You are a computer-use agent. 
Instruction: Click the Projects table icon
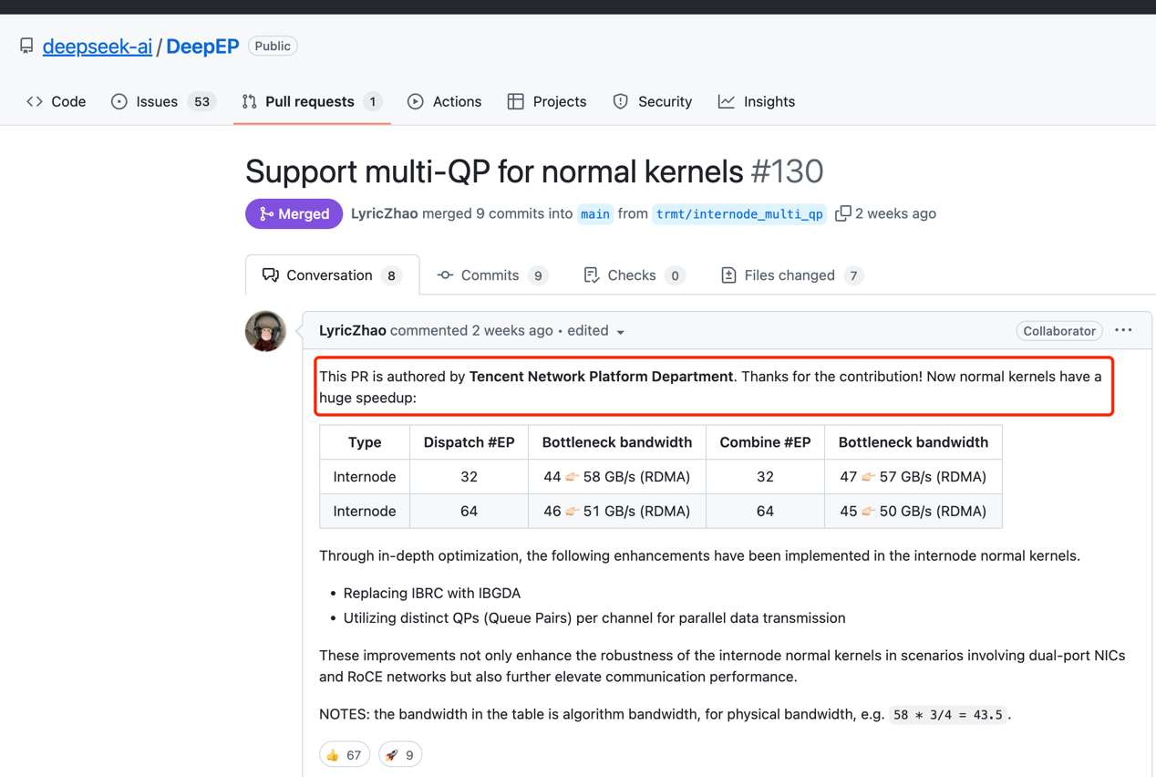point(516,101)
